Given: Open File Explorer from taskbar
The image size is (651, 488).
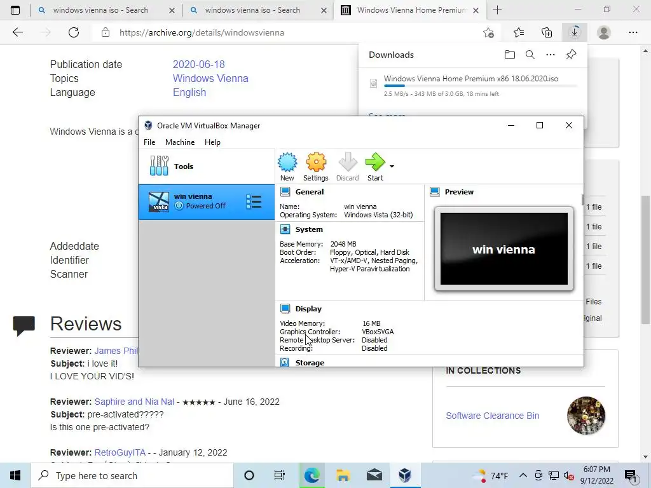Looking at the screenshot, I should point(343,475).
